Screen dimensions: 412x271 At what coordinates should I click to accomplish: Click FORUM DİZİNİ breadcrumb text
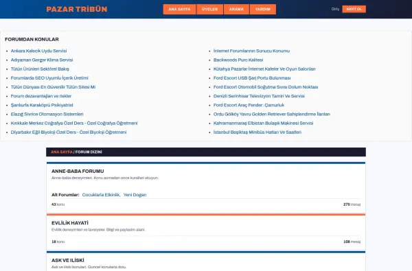click(x=89, y=152)
